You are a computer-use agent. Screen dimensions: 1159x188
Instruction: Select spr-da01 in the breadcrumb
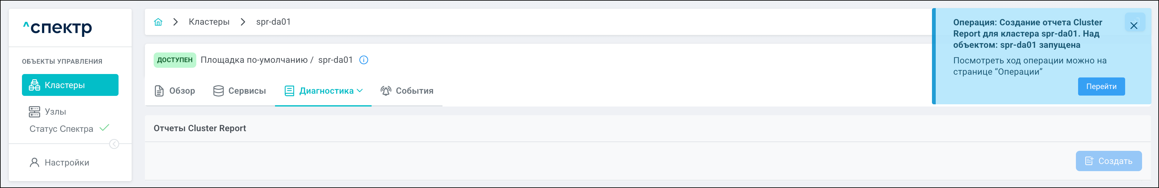273,22
